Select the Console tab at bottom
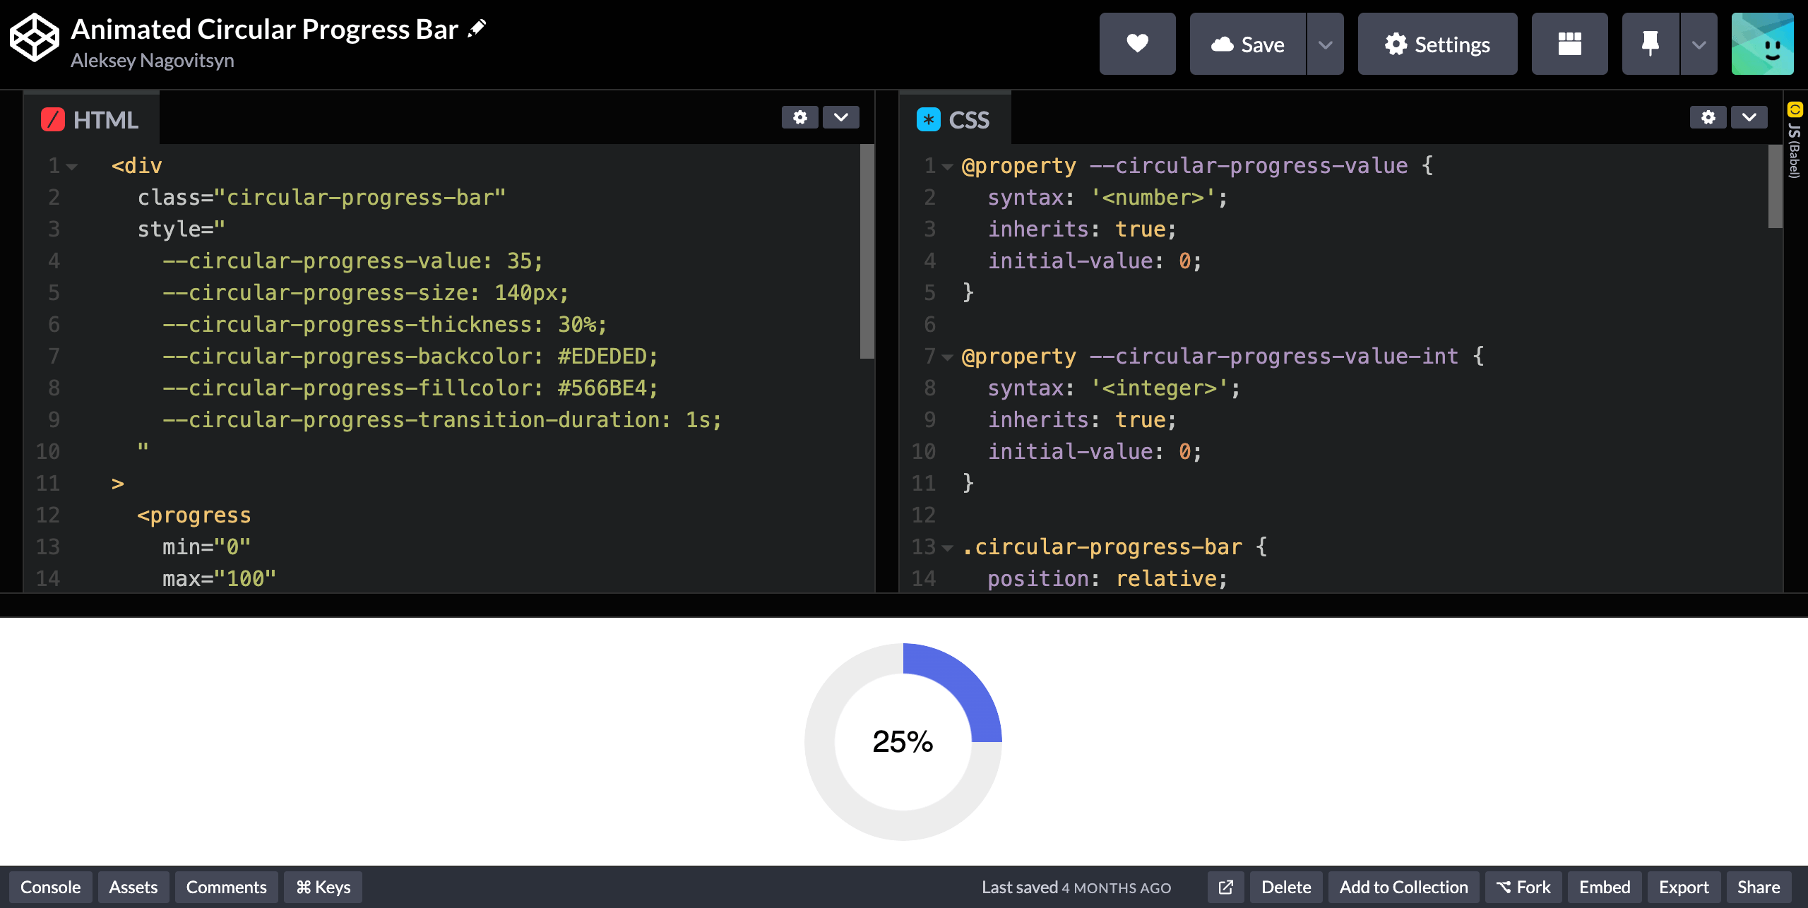The width and height of the screenshot is (1808, 908). [51, 886]
